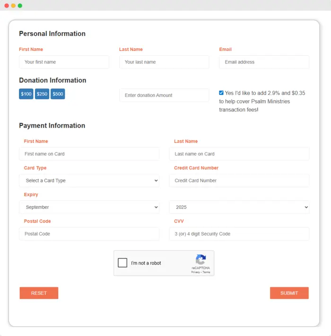Open the expiry year dropdown
This screenshot has height=336, width=331.
(x=239, y=207)
